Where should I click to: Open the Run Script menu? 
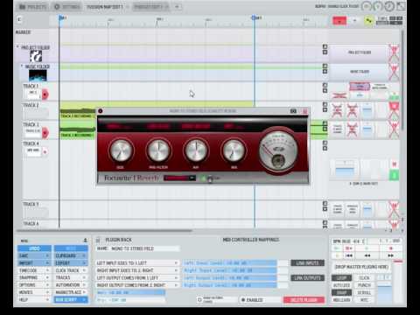click(x=71, y=299)
